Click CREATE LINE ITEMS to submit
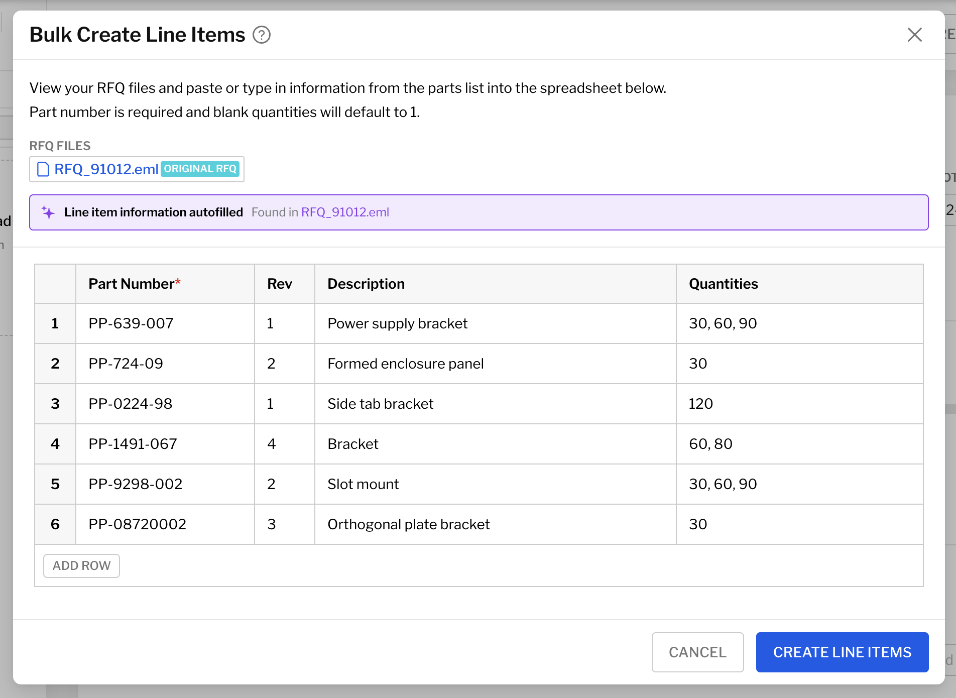The width and height of the screenshot is (956, 698). tap(842, 652)
